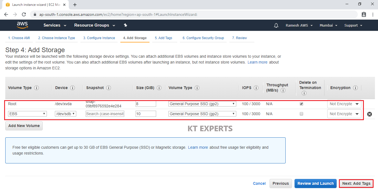
Task: Click the Previous button
Action: pos(281,183)
